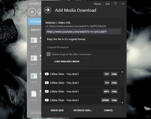Screen dimensions: 151x119
Task: Click the Exit menu item
Action: click(x=107, y=4)
